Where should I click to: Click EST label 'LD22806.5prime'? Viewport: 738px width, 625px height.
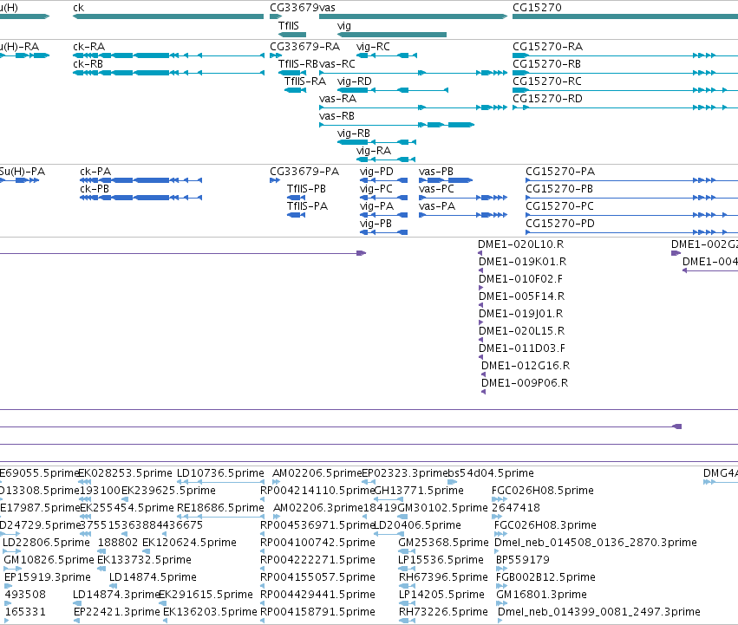(46, 543)
